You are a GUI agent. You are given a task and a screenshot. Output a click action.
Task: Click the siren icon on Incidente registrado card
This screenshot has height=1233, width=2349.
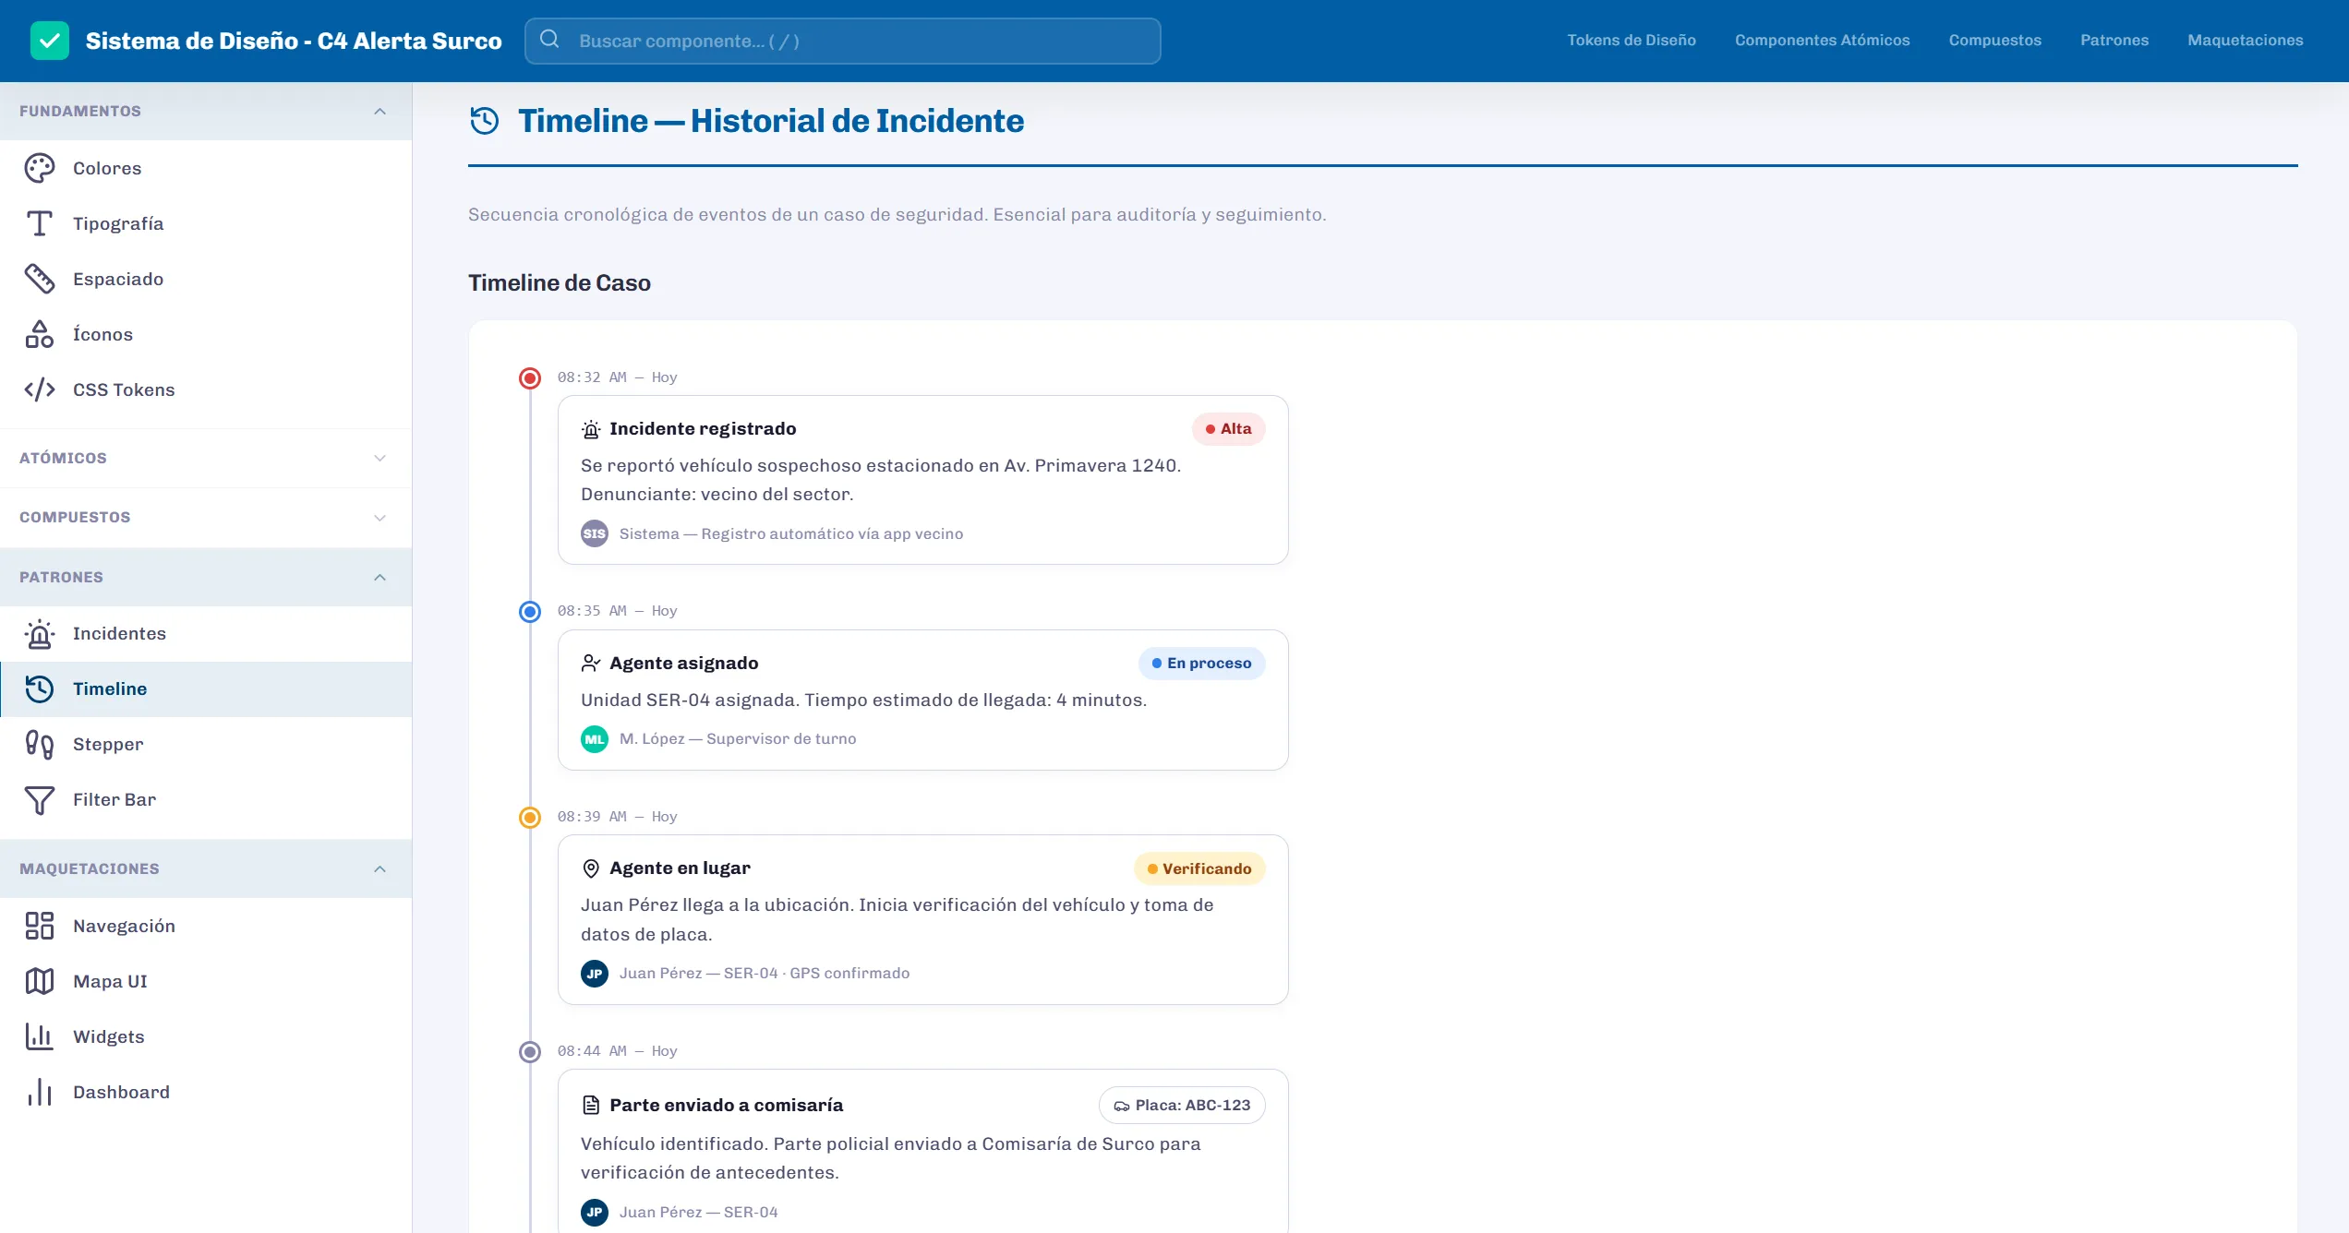[x=591, y=429]
